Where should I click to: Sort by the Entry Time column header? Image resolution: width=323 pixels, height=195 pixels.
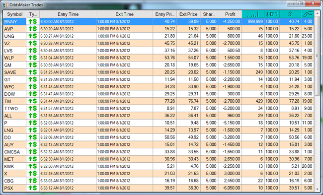(68, 14)
